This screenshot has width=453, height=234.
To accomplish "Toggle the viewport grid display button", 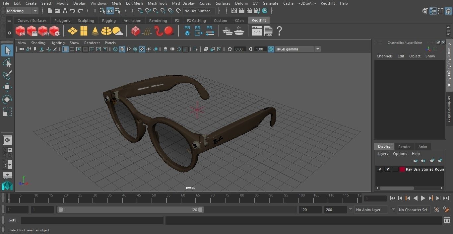I will 65,49.
